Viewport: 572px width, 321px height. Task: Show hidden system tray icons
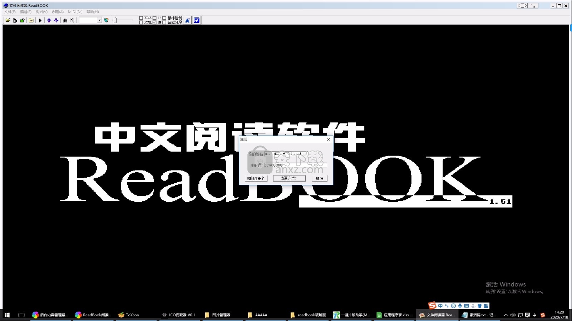[506, 315]
